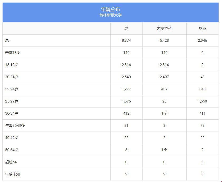Viewport: 222px width, 182px height.
Task: Select the total value 22
Action: point(126,138)
